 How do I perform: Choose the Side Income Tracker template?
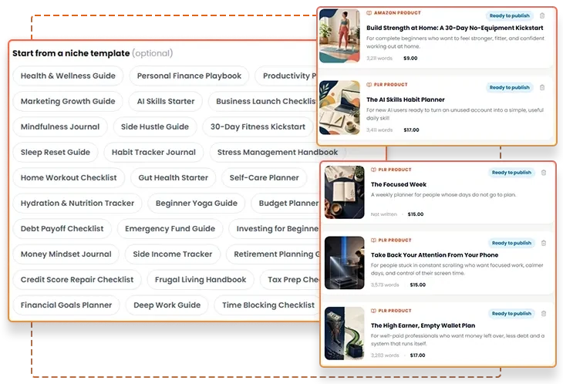coord(173,254)
